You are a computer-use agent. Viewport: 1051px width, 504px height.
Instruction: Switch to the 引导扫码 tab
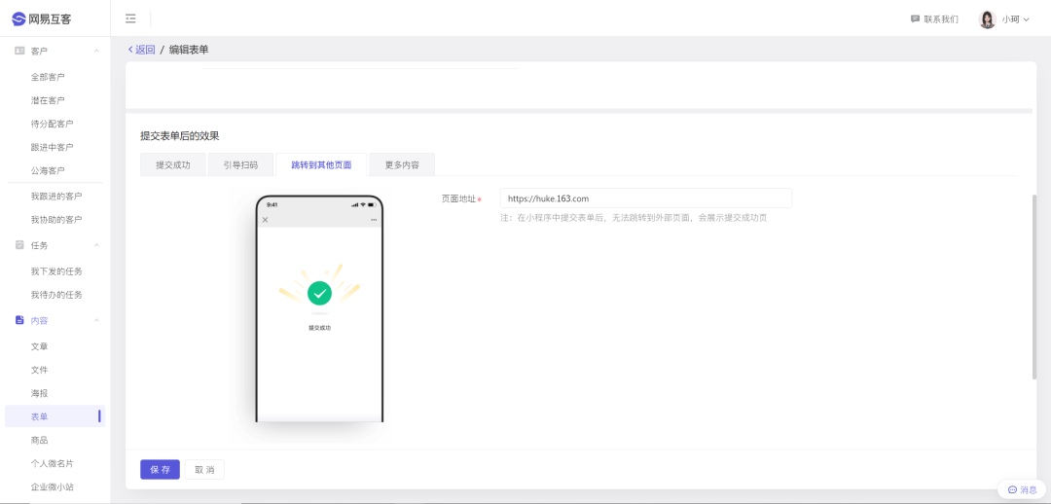[240, 165]
